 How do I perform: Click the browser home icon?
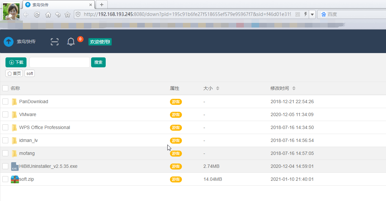pos(48,15)
